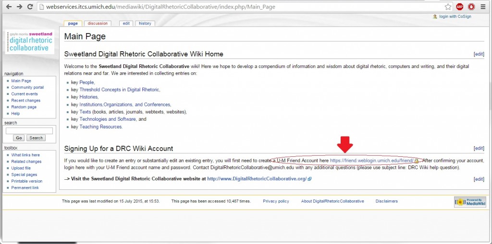The image size is (492, 244).
Task: Open the edit tab
Action: point(126,23)
